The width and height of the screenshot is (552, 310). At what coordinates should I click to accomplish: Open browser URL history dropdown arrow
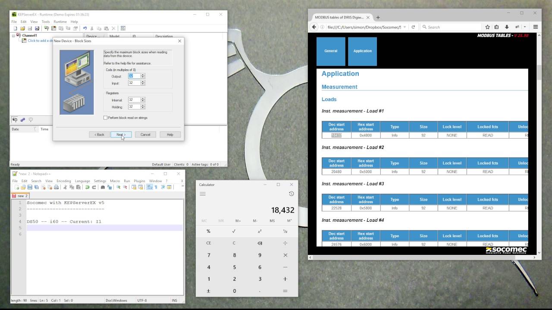click(405, 27)
